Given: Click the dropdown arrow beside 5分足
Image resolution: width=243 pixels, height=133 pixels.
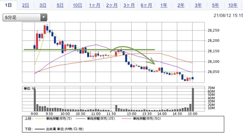Looking at the screenshot, I should (x=44, y=17).
